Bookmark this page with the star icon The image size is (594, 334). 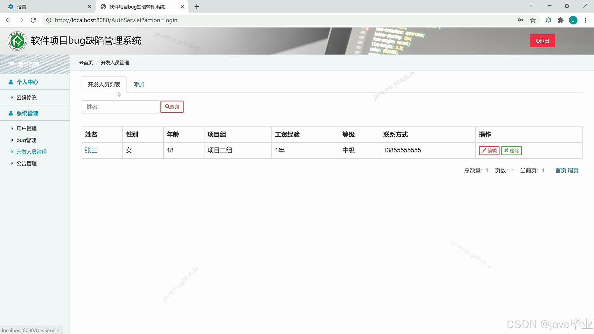pyautogui.click(x=533, y=20)
